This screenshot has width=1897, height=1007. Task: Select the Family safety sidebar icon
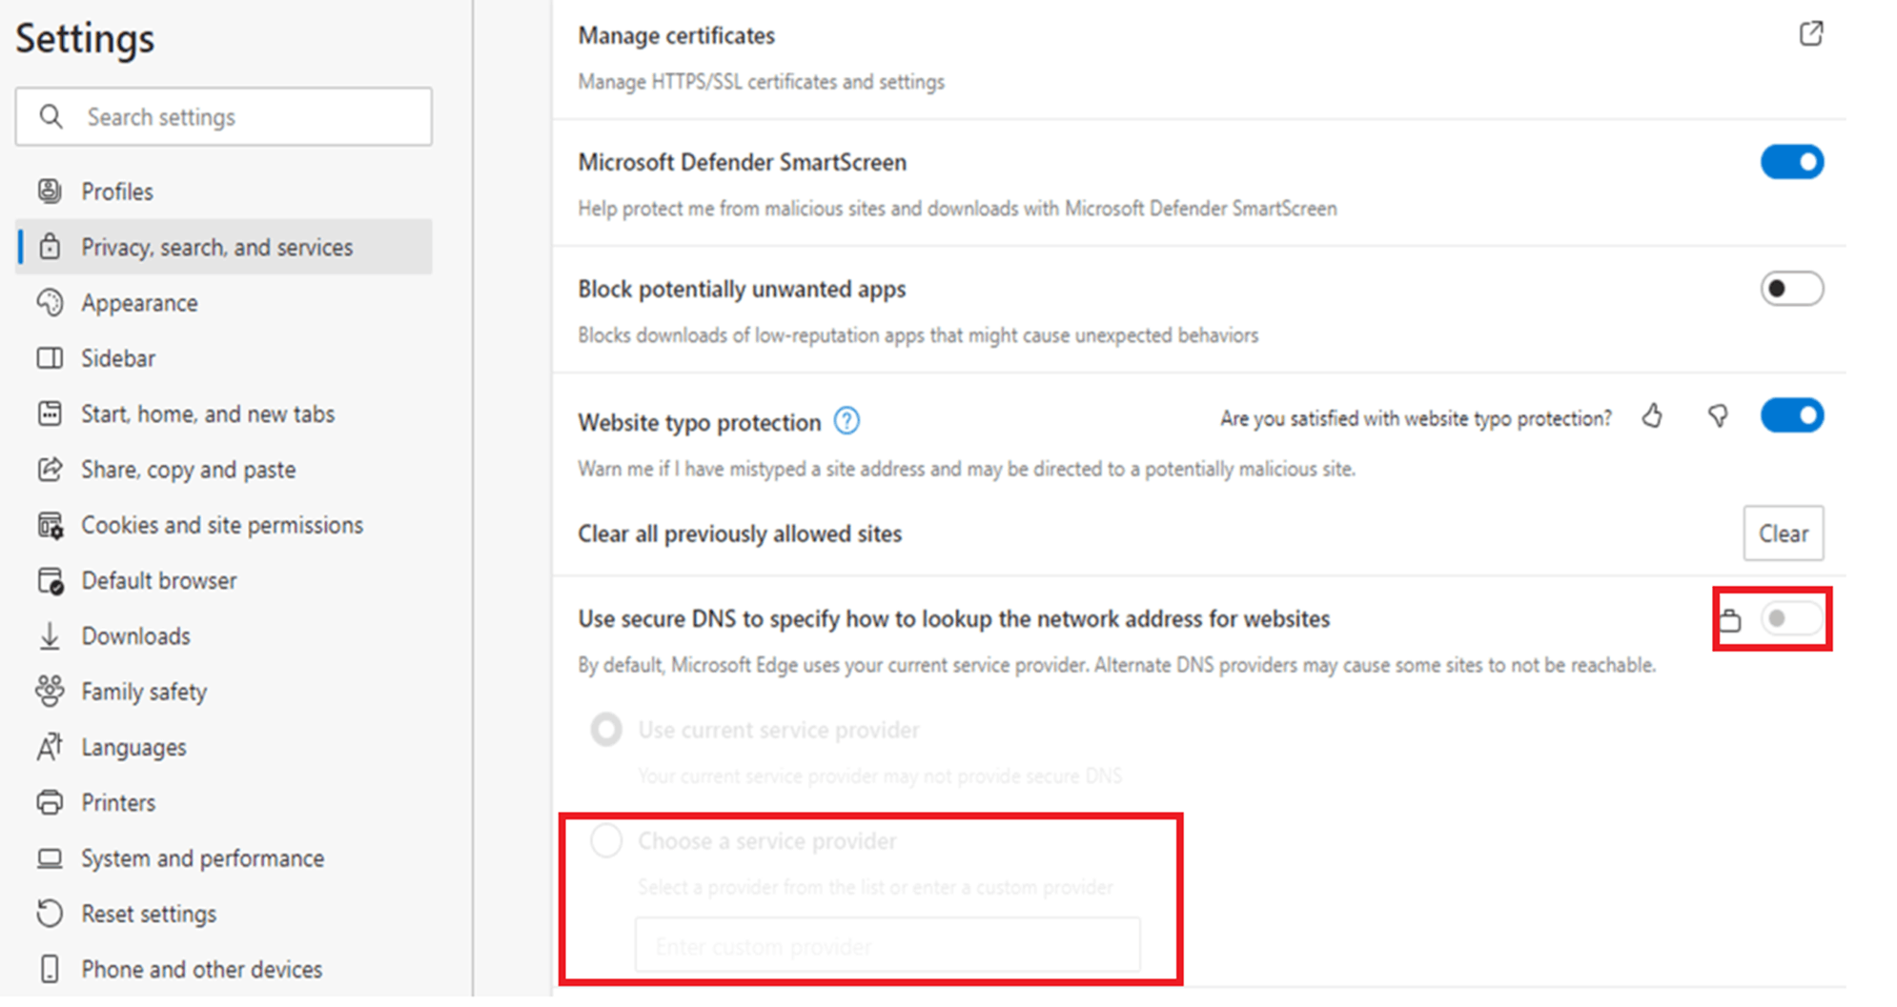tap(51, 691)
